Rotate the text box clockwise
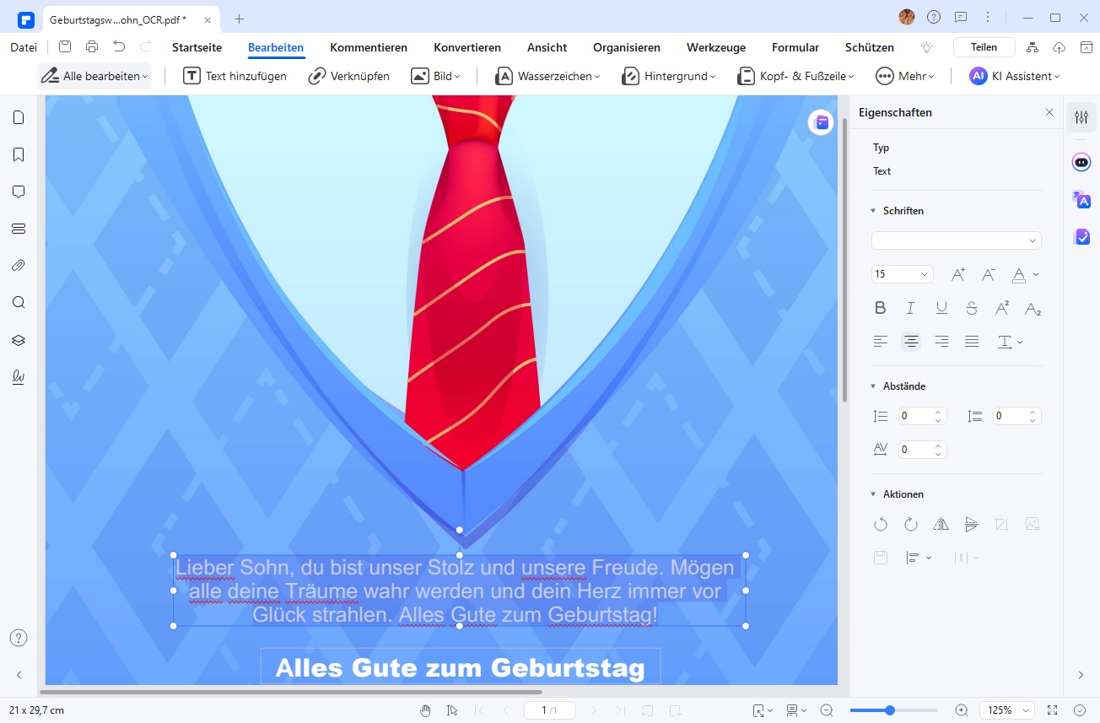1100x723 pixels. point(911,524)
